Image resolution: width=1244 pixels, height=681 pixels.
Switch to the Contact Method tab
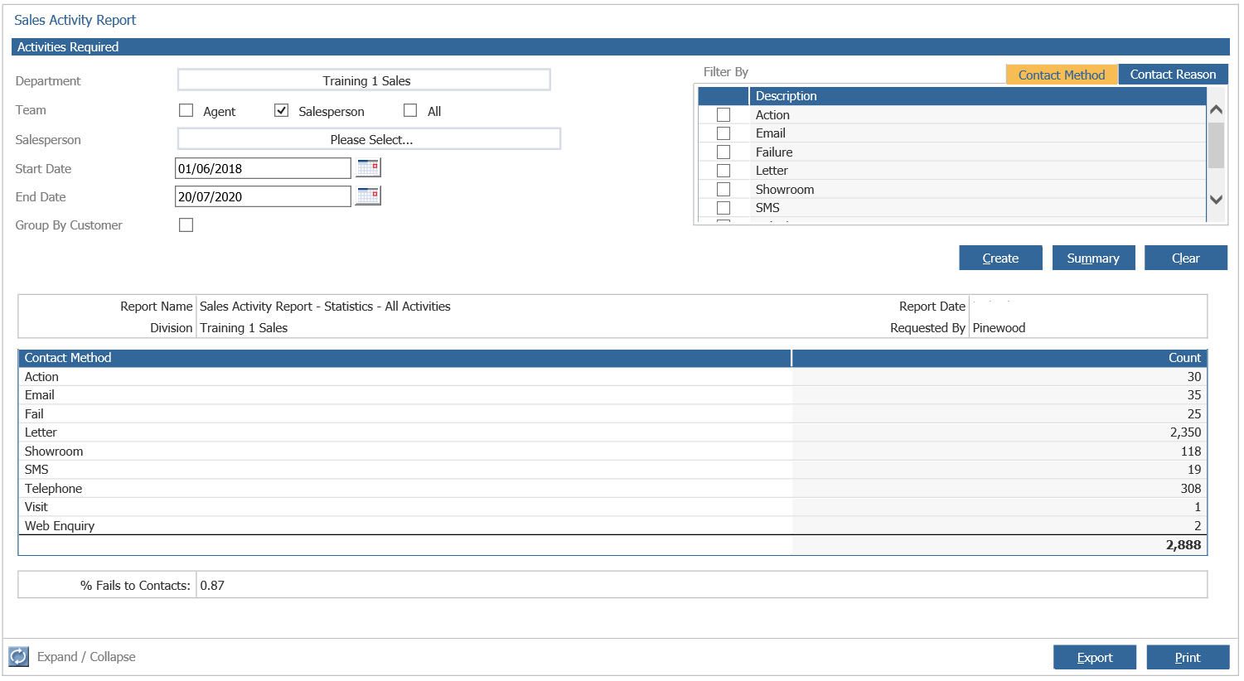[1062, 75]
